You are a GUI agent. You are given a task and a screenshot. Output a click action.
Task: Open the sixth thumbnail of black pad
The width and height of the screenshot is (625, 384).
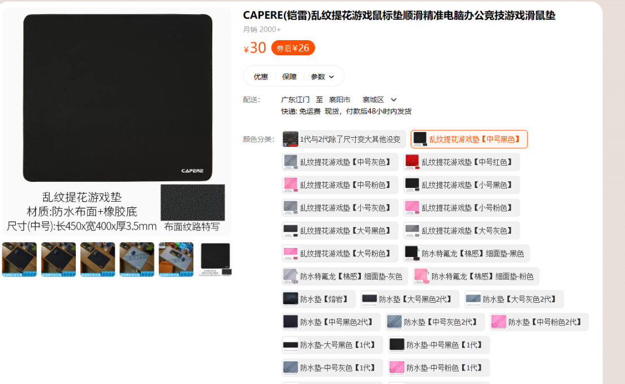point(215,259)
